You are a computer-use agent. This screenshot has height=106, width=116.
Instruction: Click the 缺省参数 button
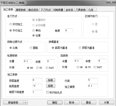tap(13, 103)
